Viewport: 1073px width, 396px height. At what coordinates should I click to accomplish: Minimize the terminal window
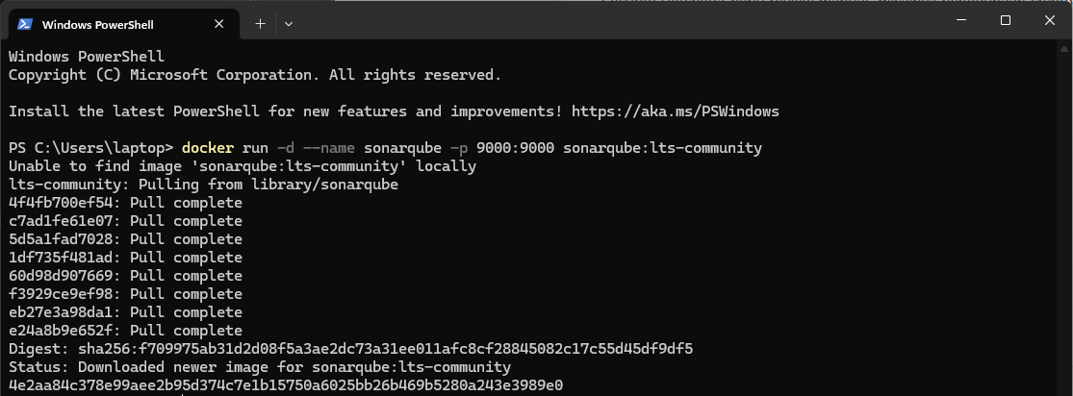[x=959, y=21]
